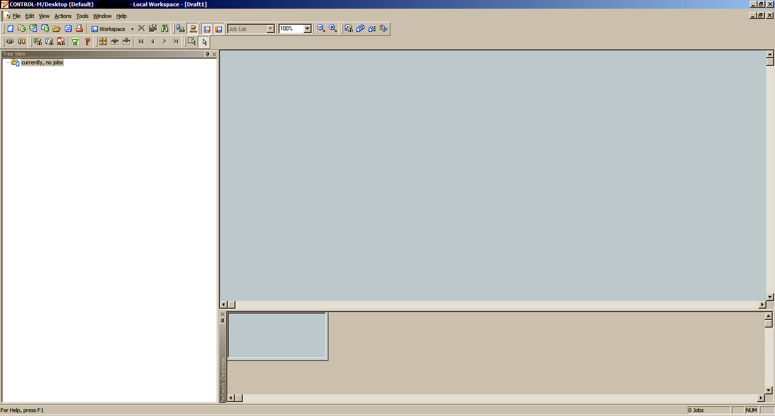
Task: Click flow diagram vertical scrollbar down arrow
Action: tap(770, 297)
